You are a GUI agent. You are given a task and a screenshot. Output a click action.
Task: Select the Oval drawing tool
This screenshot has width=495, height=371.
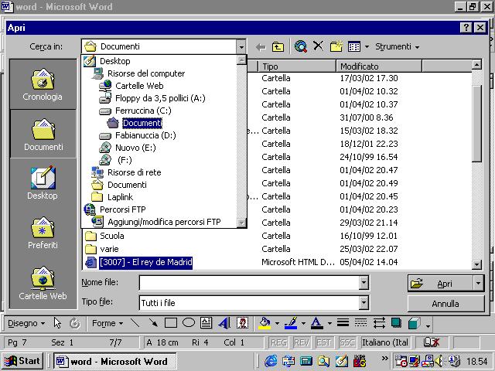189,323
